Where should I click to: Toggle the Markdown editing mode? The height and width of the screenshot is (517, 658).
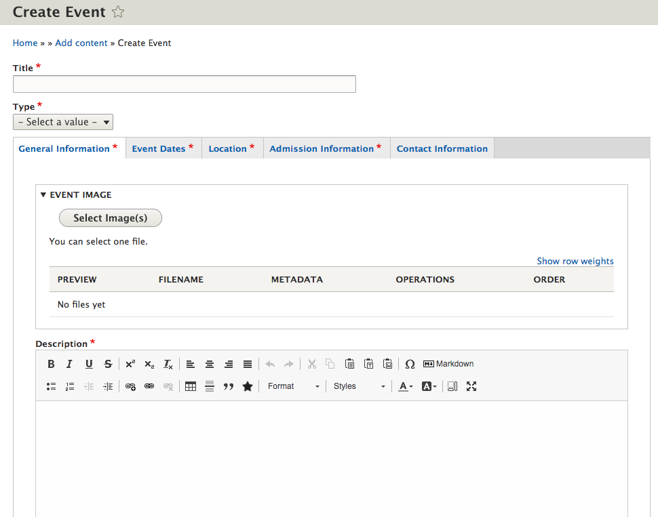(448, 364)
